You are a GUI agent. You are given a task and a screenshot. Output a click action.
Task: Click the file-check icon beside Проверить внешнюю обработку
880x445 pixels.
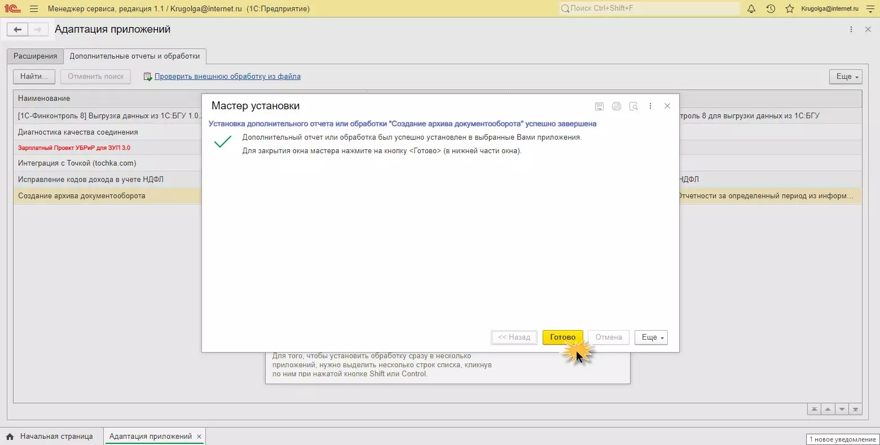pyautogui.click(x=148, y=77)
